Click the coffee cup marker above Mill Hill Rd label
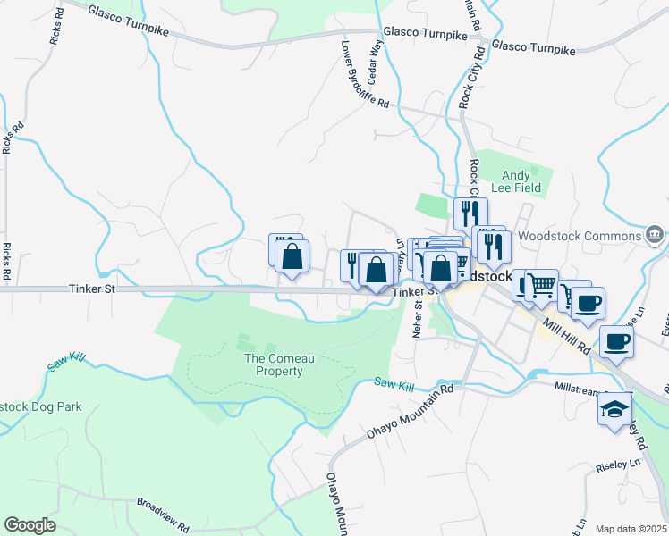The image size is (669, 536). tap(588, 305)
